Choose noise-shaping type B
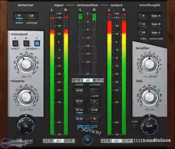 tap(156, 24)
